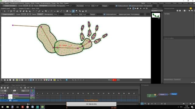Open the Скелет dropdown in the top options bar
Screen dimensions: 195x109
(x=26, y=6)
